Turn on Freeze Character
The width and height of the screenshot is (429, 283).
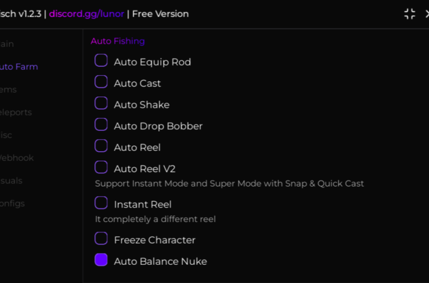click(101, 239)
